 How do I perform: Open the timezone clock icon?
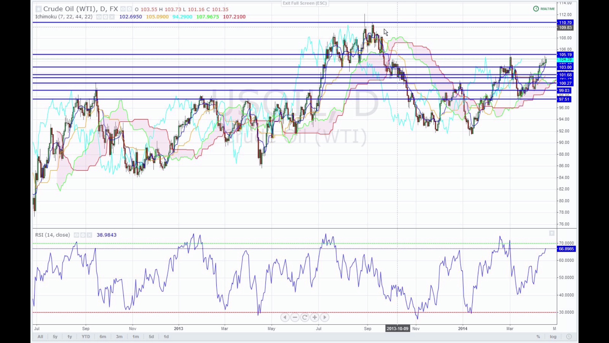tap(569, 337)
